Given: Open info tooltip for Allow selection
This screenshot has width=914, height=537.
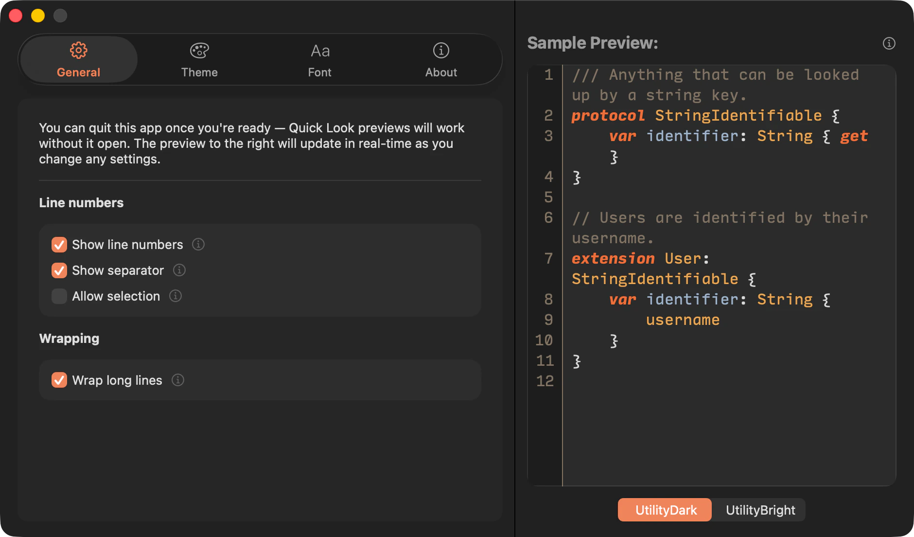Looking at the screenshot, I should tap(176, 296).
